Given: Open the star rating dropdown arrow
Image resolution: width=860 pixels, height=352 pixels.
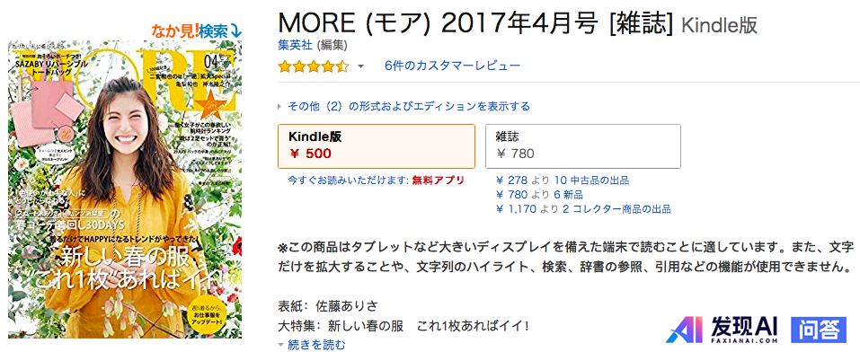Looking at the screenshot, I should (x=360, y=66).
